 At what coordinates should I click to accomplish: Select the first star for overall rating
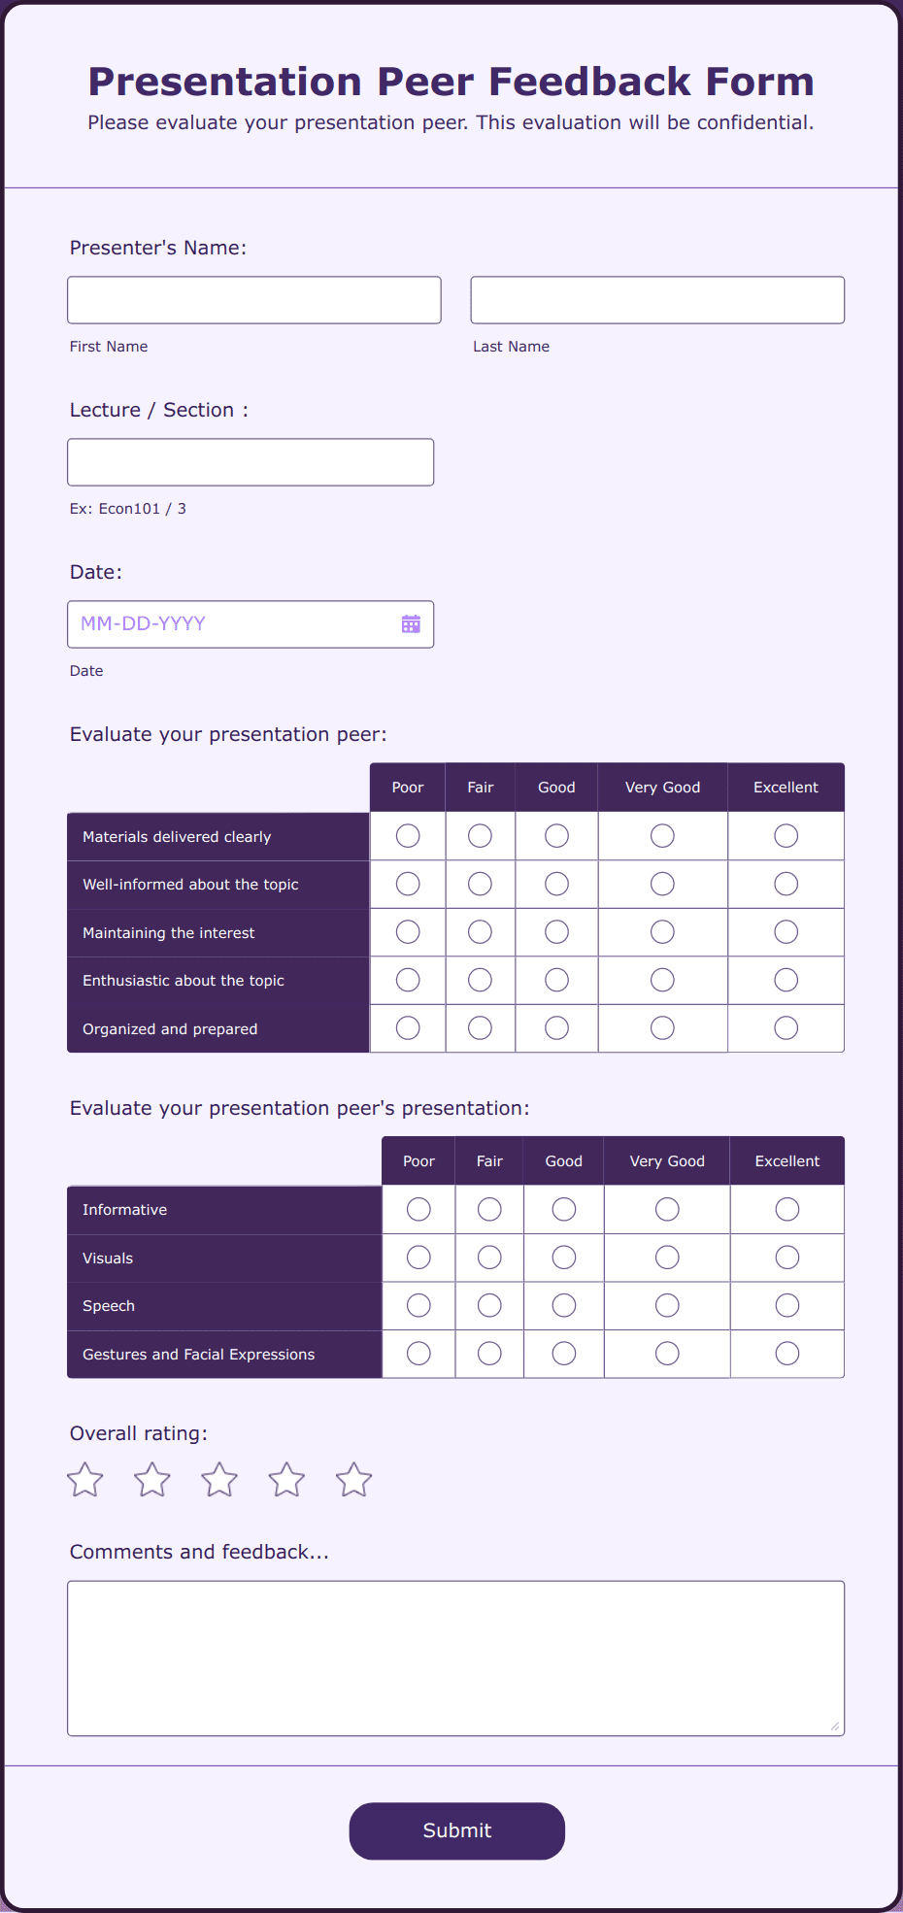pyautogui.click(x=84, y=1480)
